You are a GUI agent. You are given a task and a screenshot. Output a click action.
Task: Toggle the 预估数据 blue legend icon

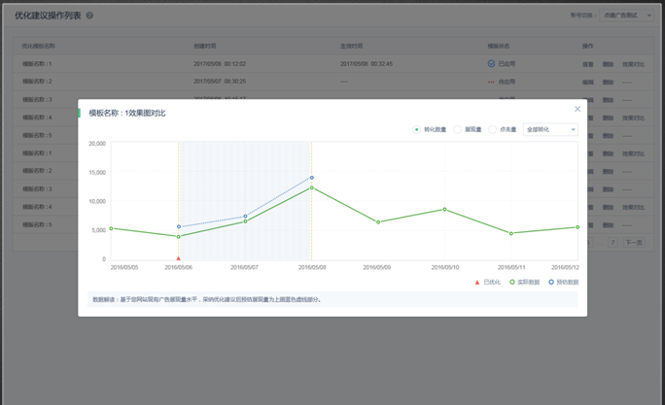(x=551, y=283)
